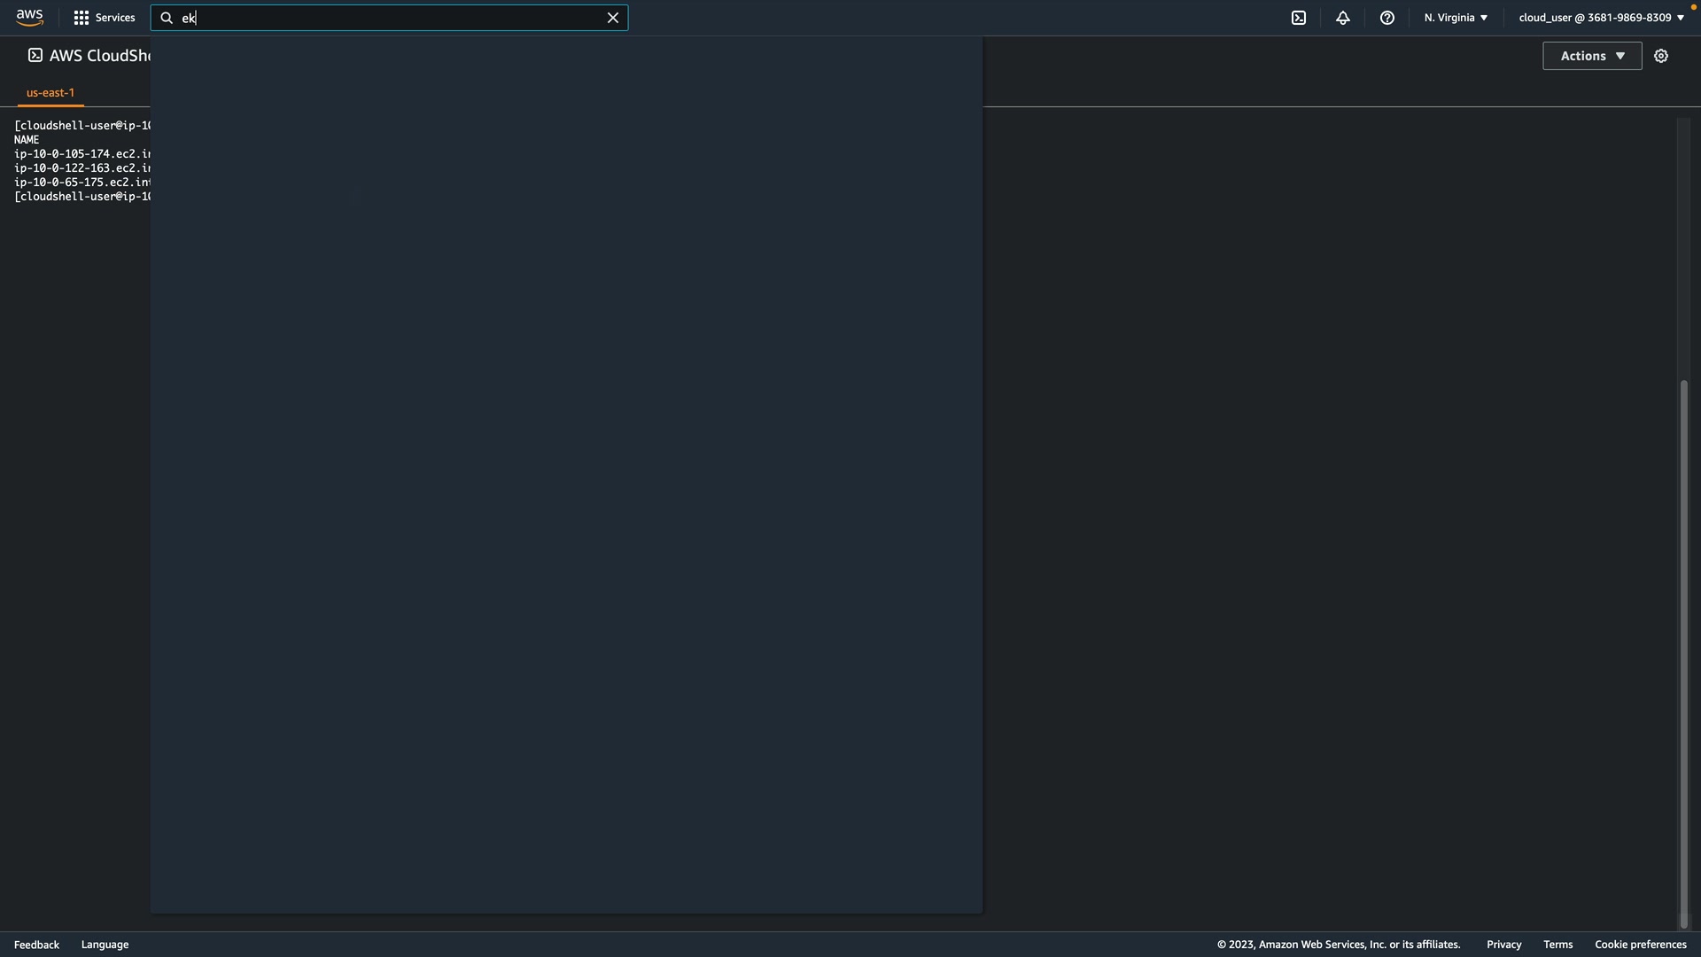
Task: Clear the search field with X
Action: 612,18
